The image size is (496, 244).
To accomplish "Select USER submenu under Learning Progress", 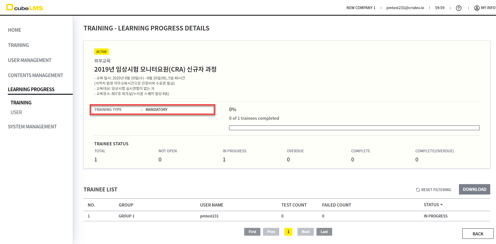I will [x=16, y=112].
